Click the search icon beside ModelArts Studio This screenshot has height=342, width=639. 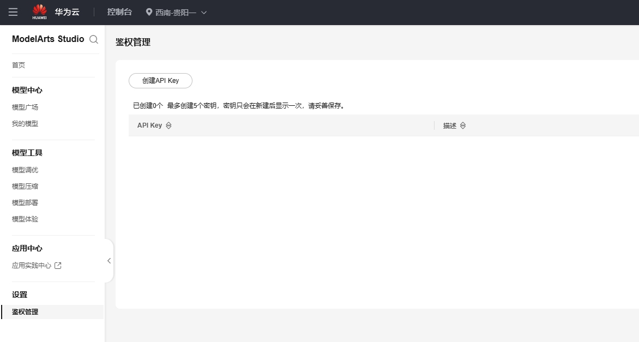pos(94,39)
